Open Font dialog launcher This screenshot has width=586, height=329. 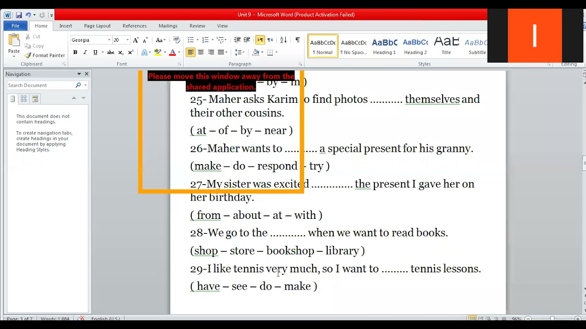pyautogui.click(x=179, y=64)
